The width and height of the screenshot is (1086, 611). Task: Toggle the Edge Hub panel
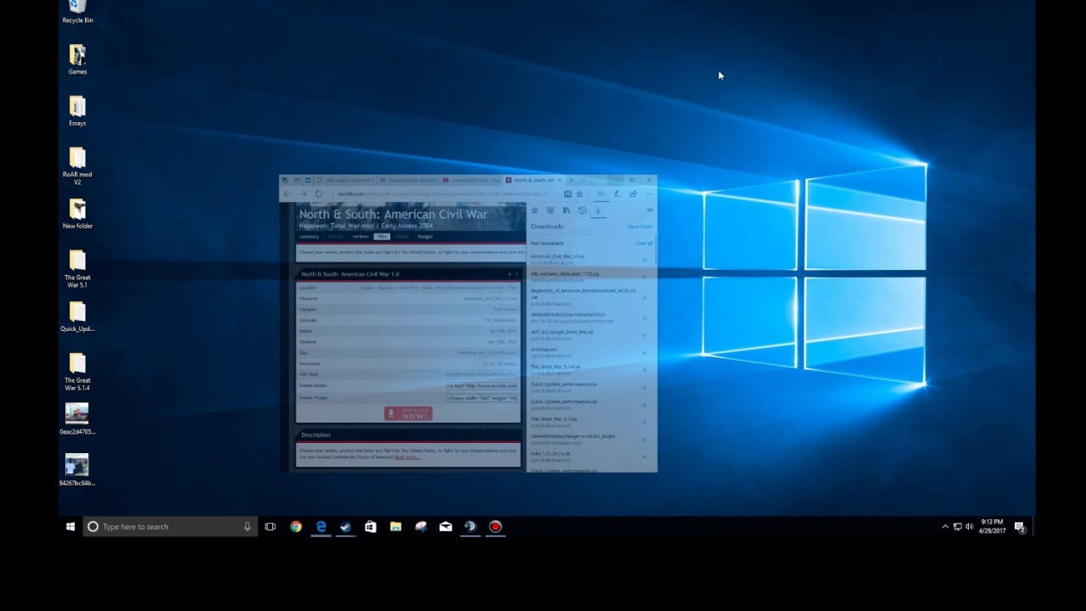pos(602,193)
